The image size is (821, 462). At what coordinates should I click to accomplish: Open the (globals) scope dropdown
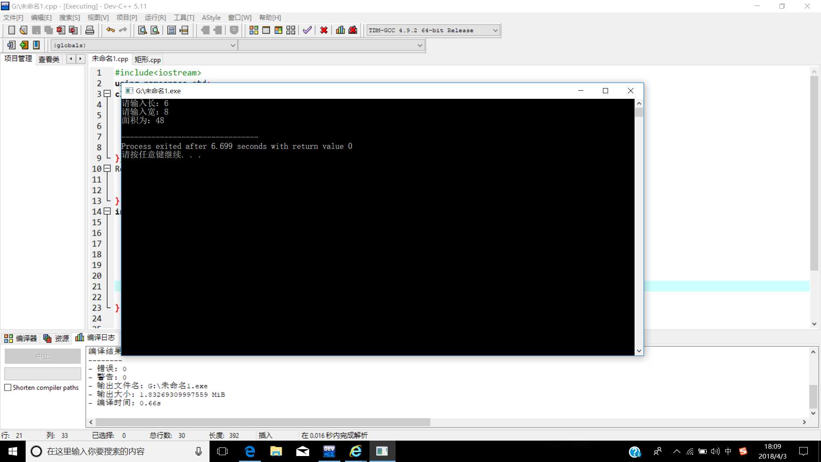233,45
